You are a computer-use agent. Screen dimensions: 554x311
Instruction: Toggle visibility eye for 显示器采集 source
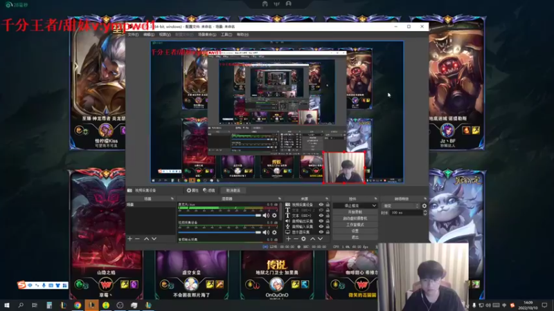tap(321, 232)
